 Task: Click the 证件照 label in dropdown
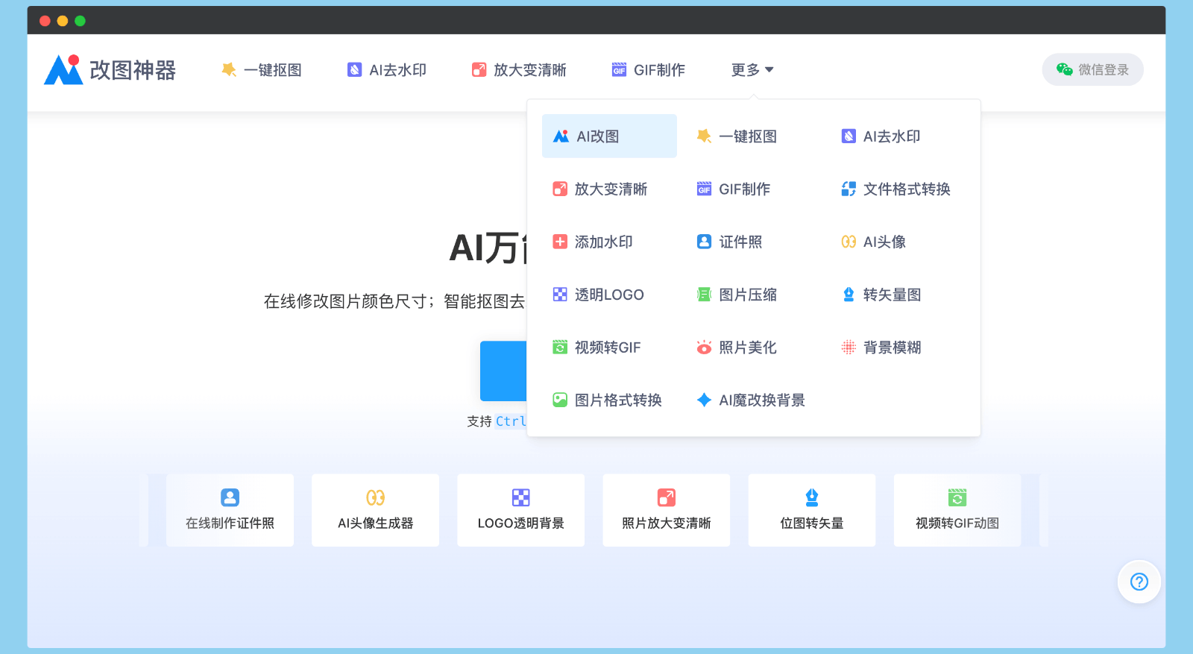pyautogui.click(x=740, y=242)
